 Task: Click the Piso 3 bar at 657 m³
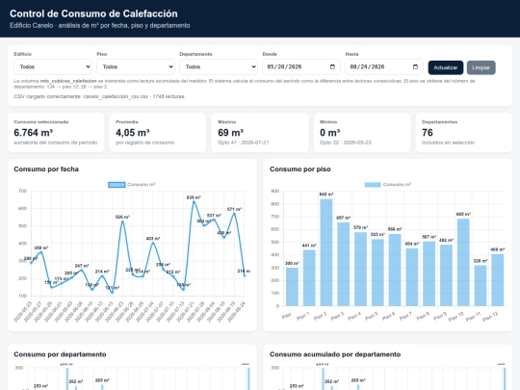pos(344,264)
